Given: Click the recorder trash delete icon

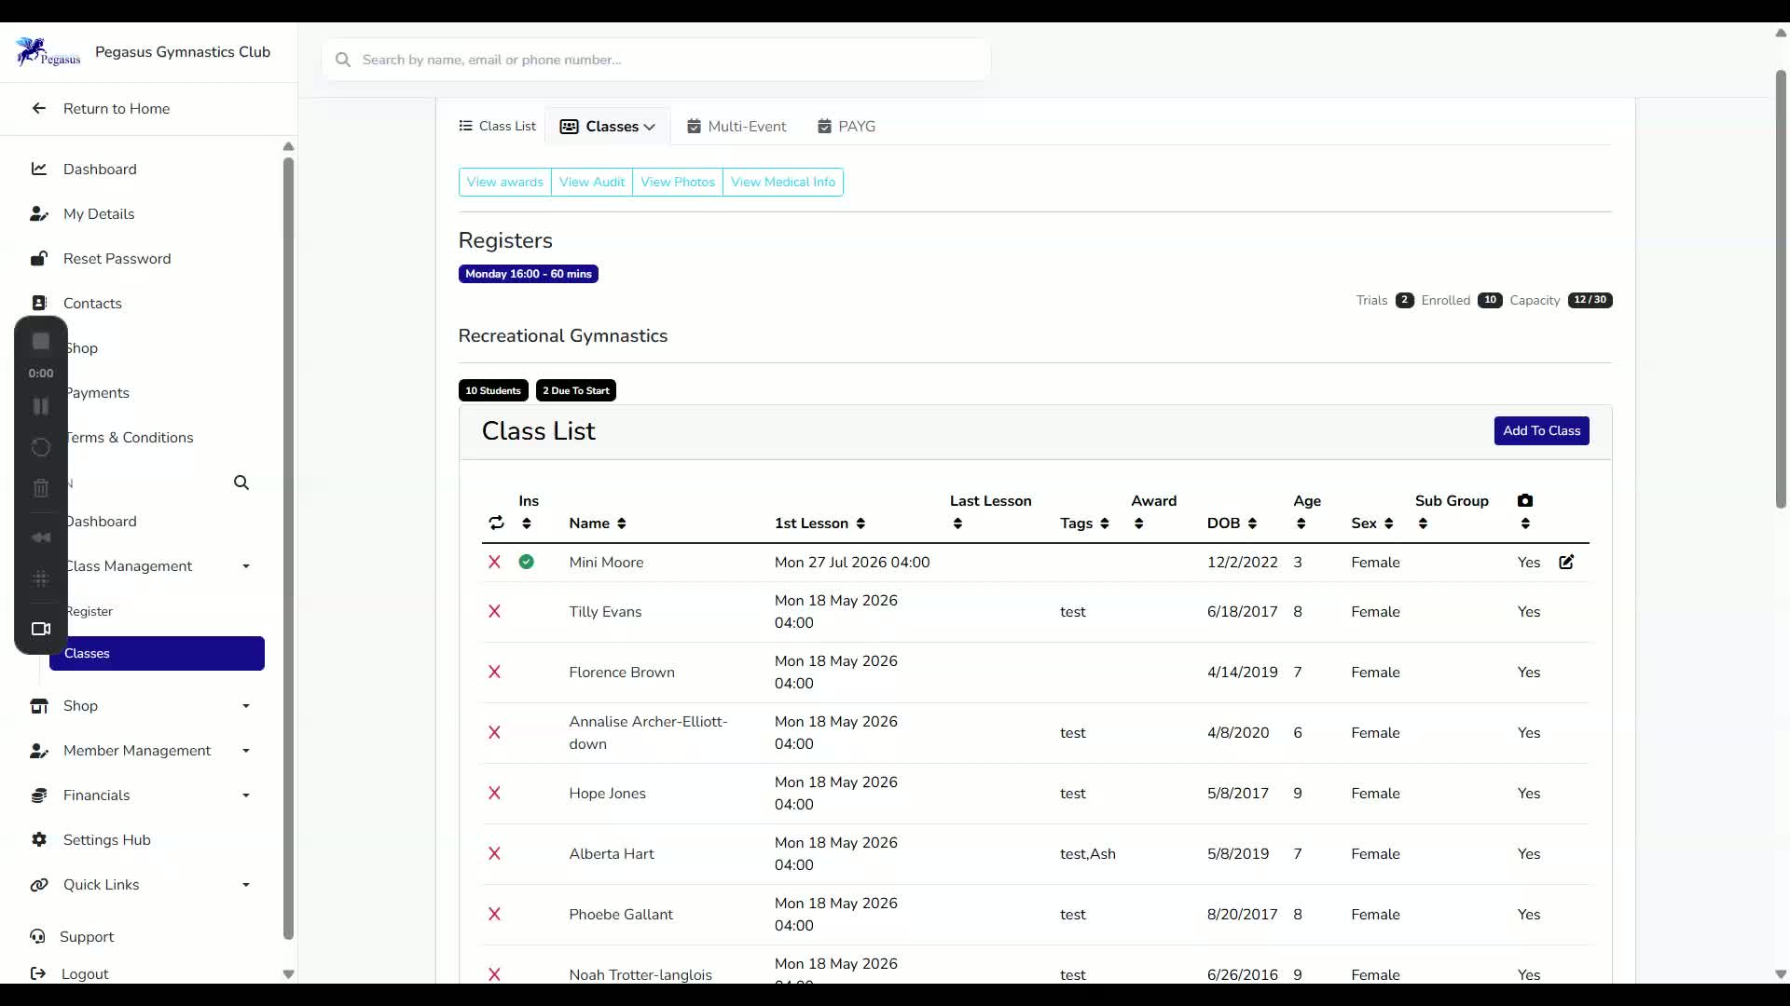Looking at the screenshot, I should 41,488.
